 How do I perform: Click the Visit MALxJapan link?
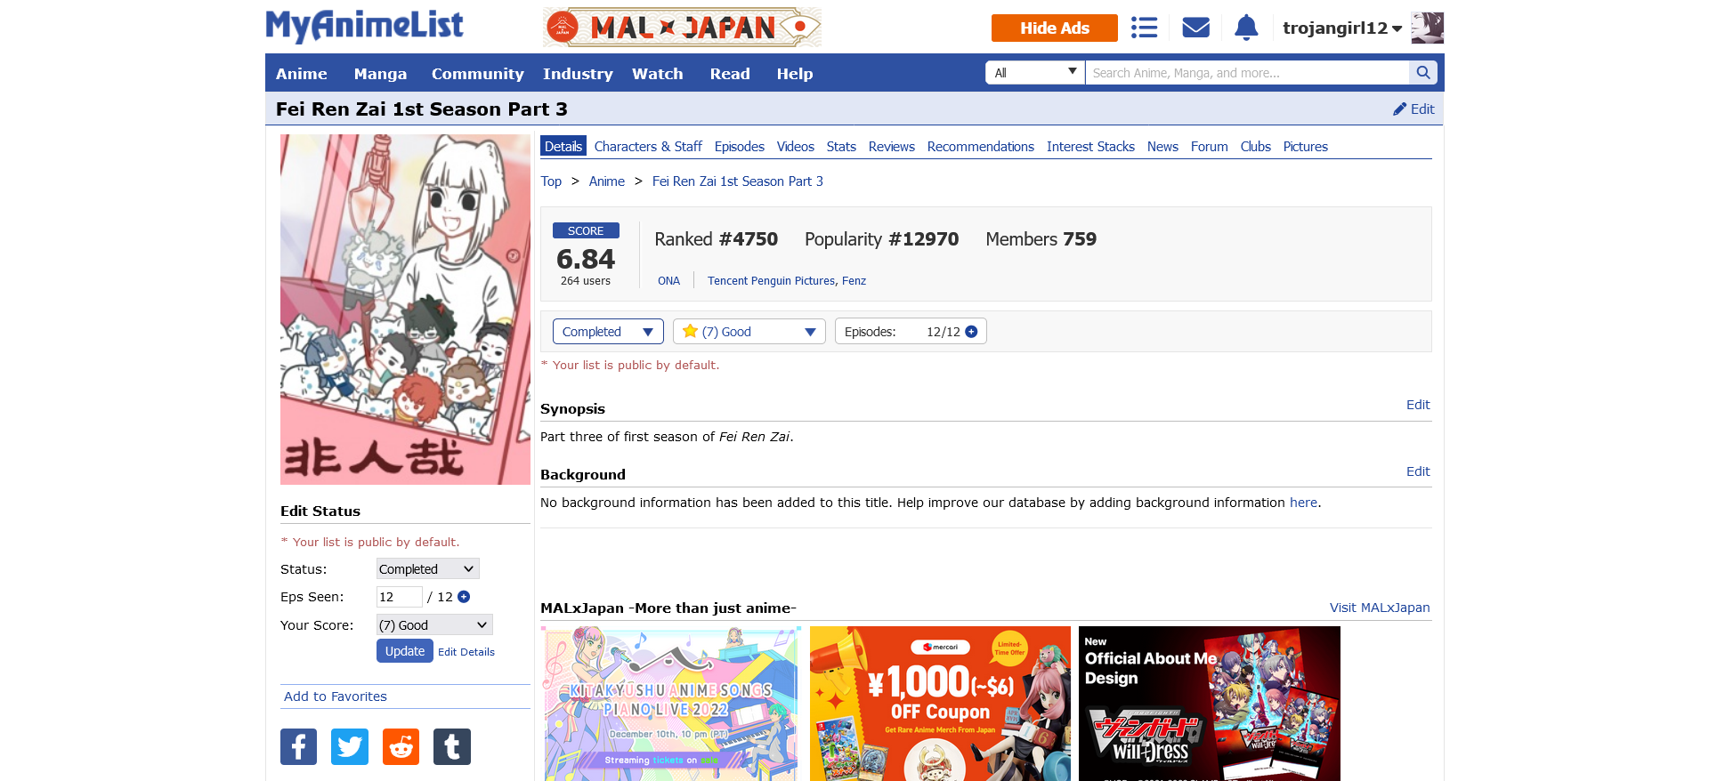(x=1380, y=608)
